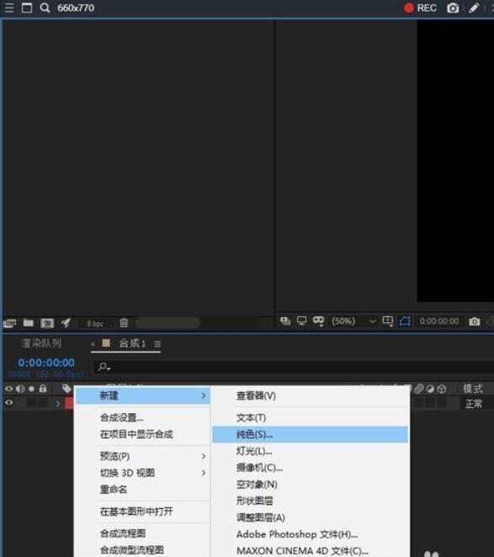Take a screenshot with the top camera icon

pos(453,8)
